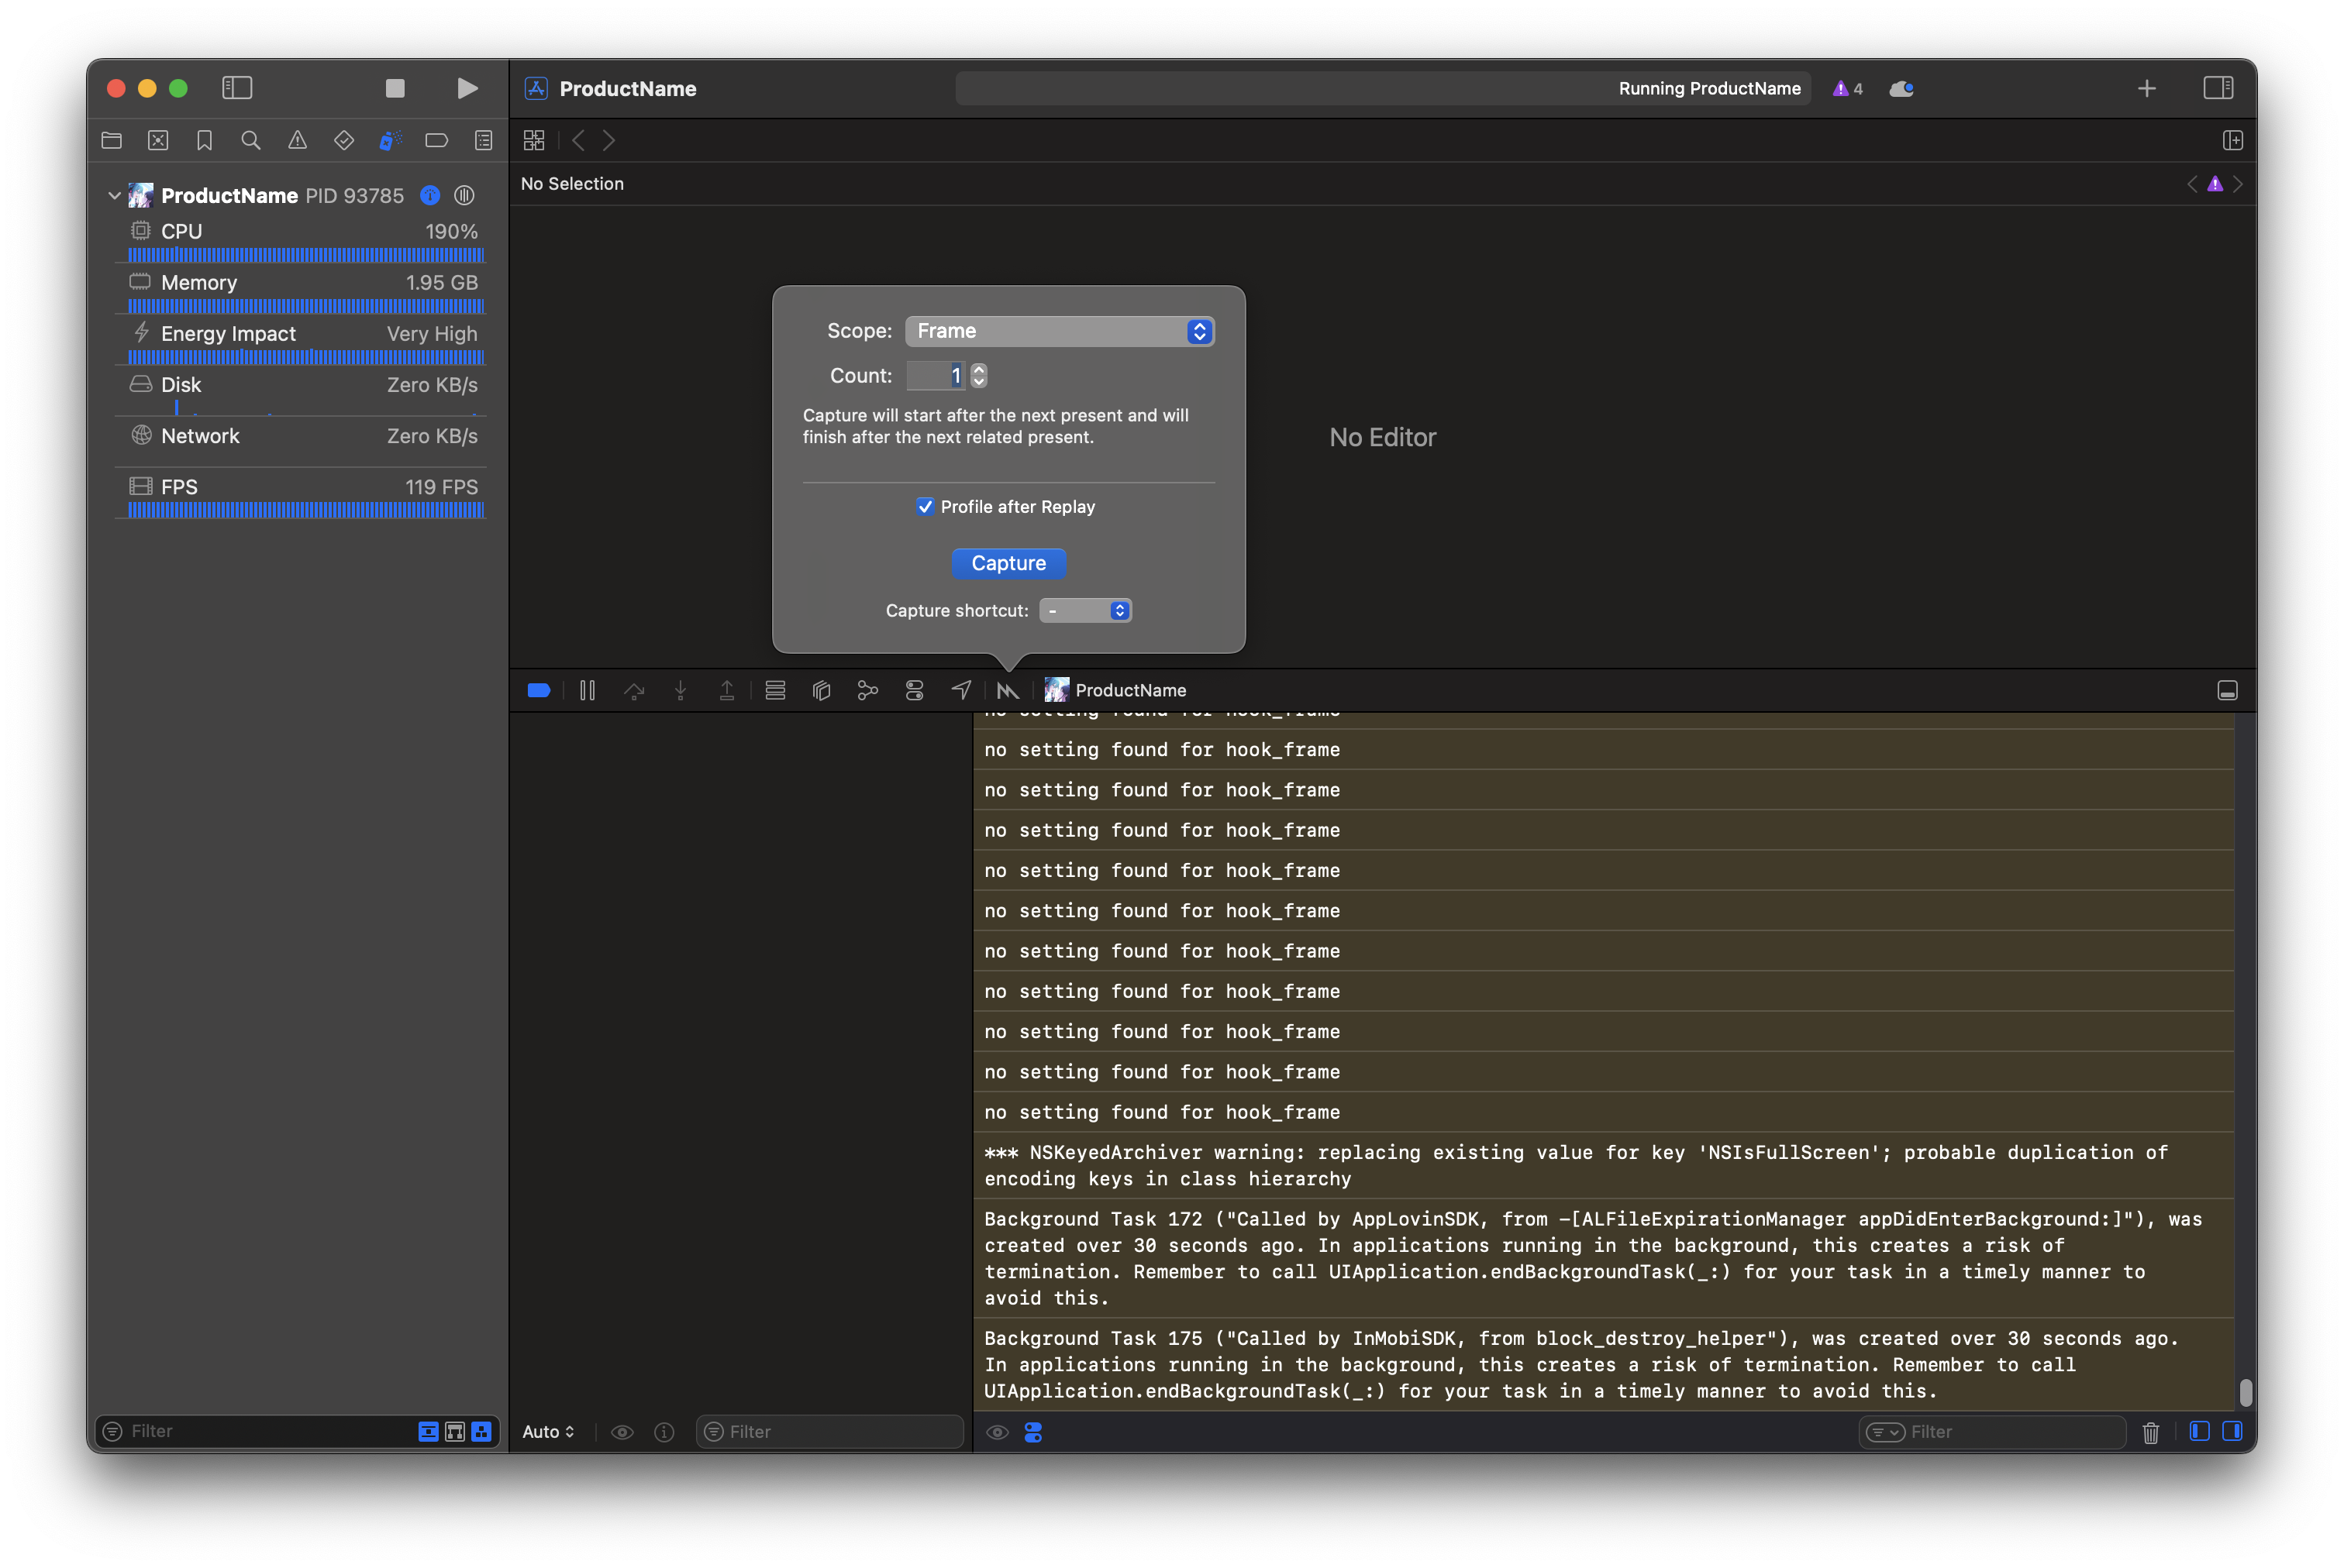Viewport: 2344px width, 1568px height.
Task: Toggle the inspector panel on the right
Action: point(2218,88)
